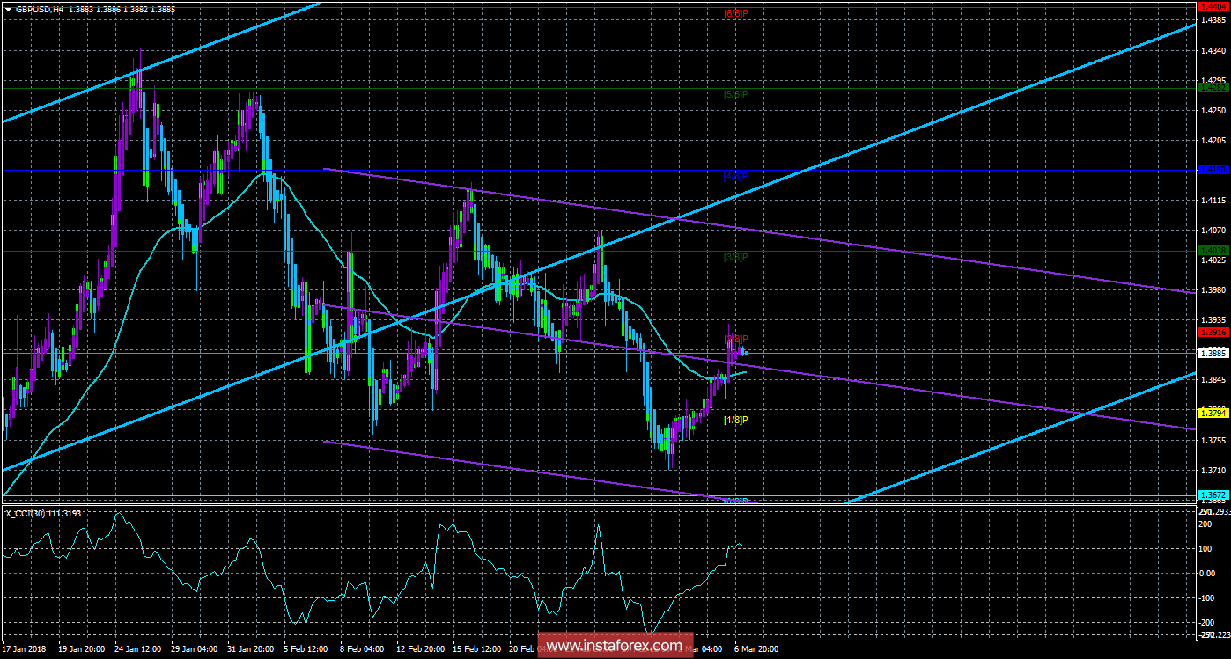1231x659 pixels.
Task: Click the 17 Jan 2018 date label
Action: (24, 649)
